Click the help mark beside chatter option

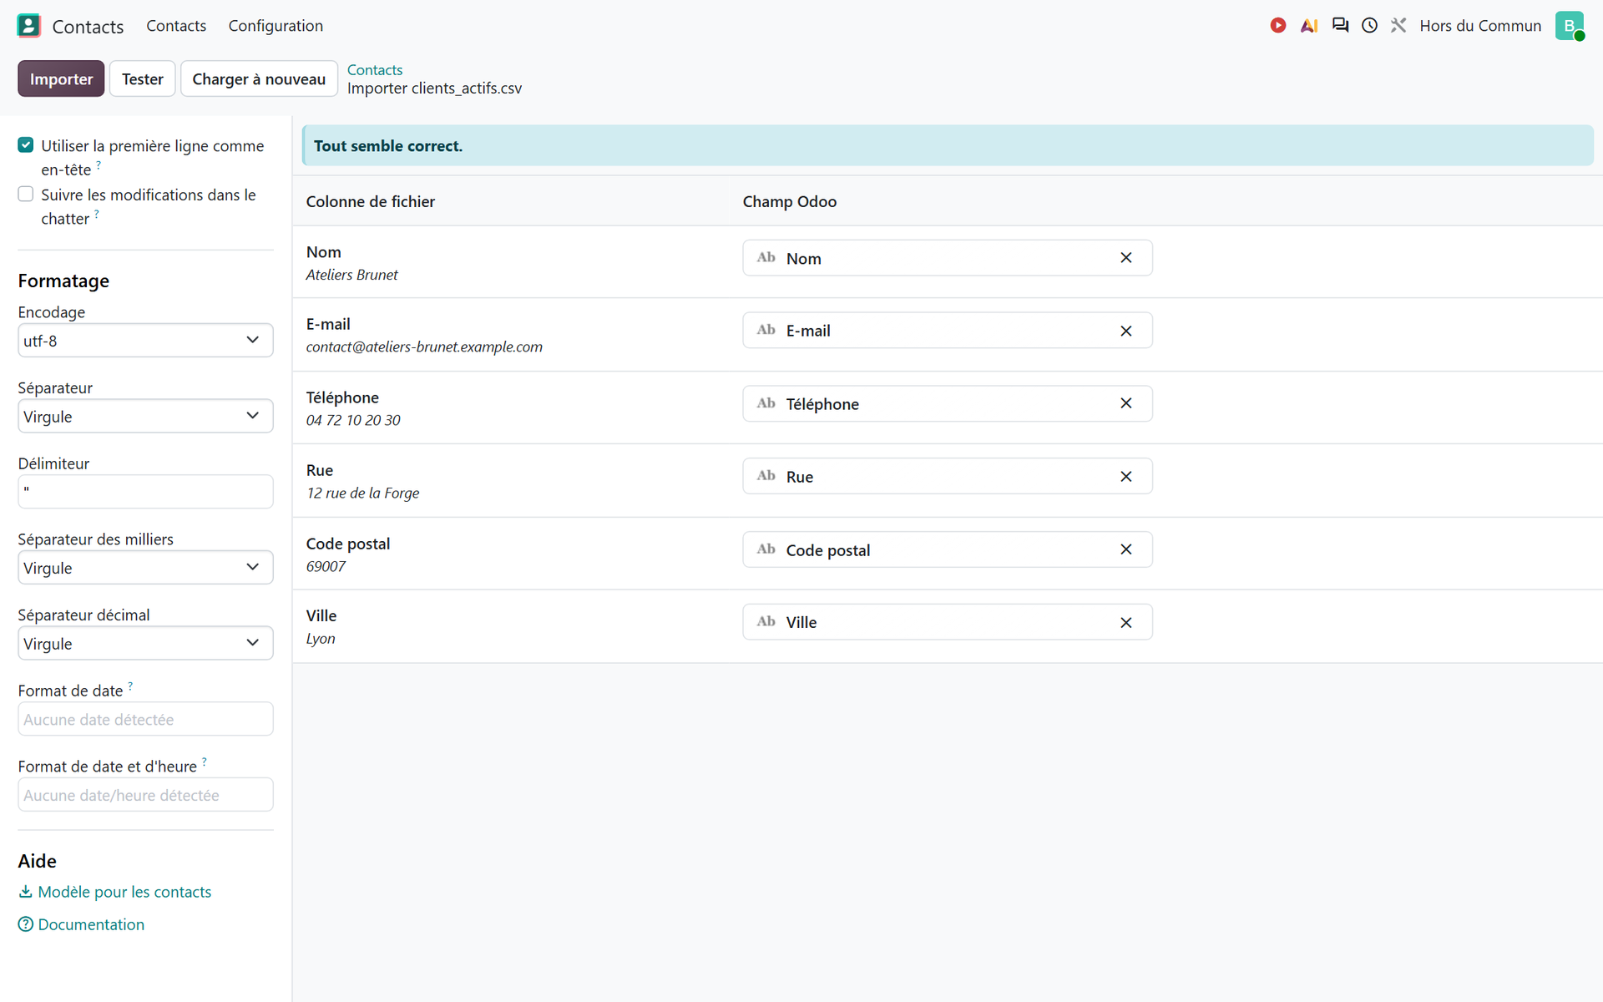pyautogui.click(x=97, y=214)
